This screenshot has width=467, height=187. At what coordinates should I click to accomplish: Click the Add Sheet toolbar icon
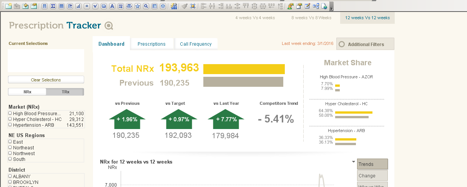point(8,6)
